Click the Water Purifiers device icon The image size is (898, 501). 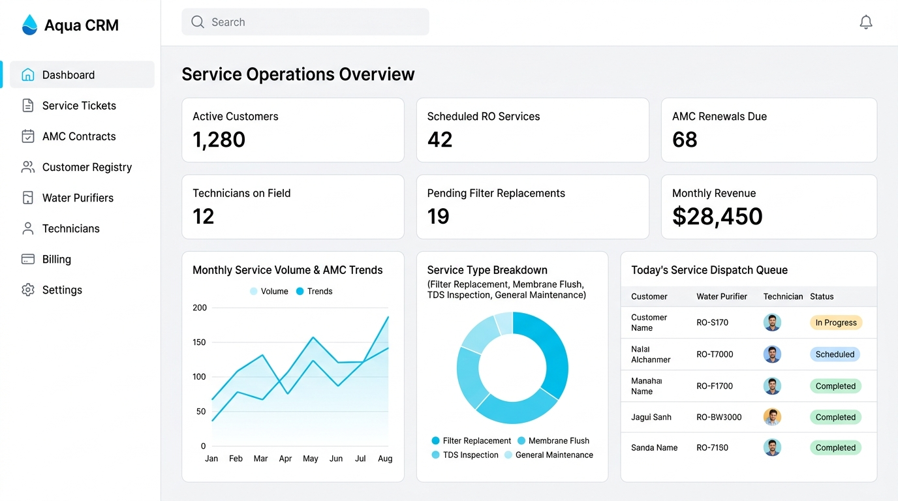pyautogui.click(x=28, y=198)
